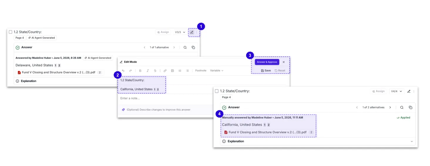This screenshot has height=166, width=430.
Task: Click the pencil edit icon beside V4/4
Action: point(409,91)
